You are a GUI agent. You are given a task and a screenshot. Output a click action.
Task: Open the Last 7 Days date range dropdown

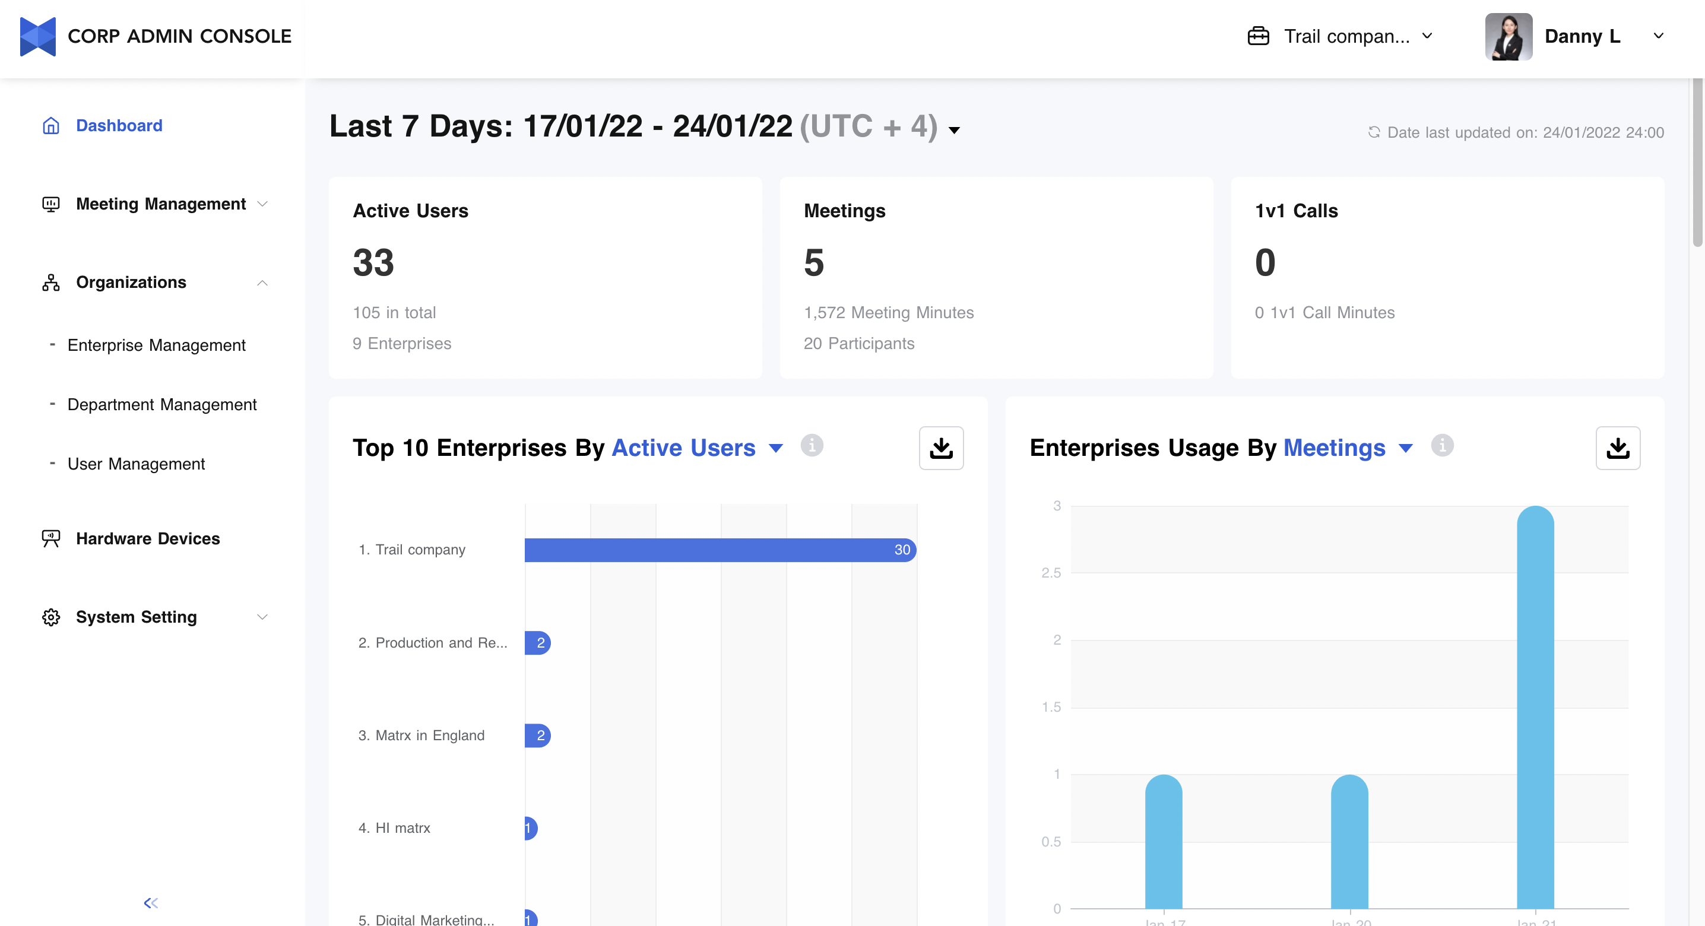coord(954,130)
